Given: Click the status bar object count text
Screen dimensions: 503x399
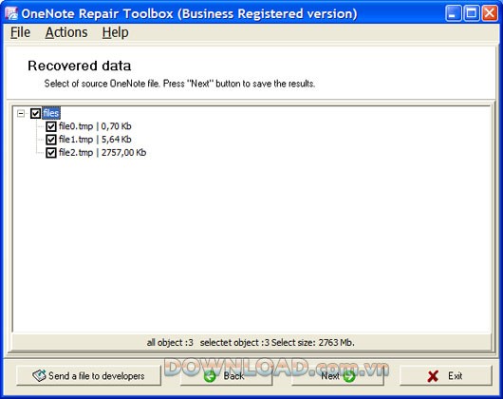Looking at the screenshot, I should pos(251,343).
